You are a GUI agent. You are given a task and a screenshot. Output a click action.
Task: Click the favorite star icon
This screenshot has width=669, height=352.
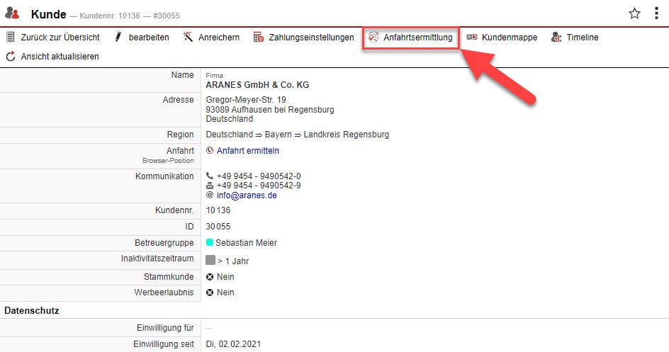(634, 13)
